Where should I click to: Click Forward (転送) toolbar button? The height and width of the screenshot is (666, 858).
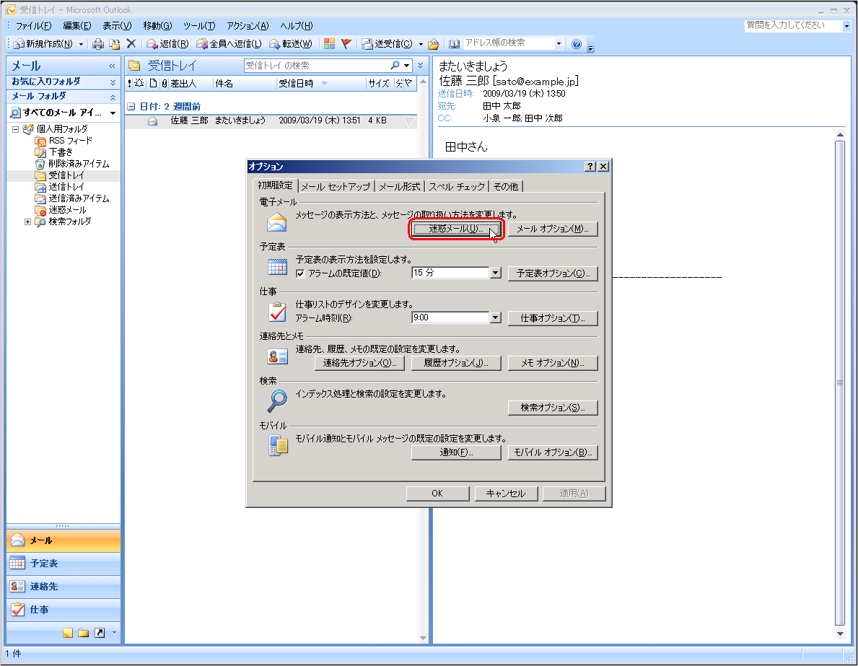click(x=291, y=44)
